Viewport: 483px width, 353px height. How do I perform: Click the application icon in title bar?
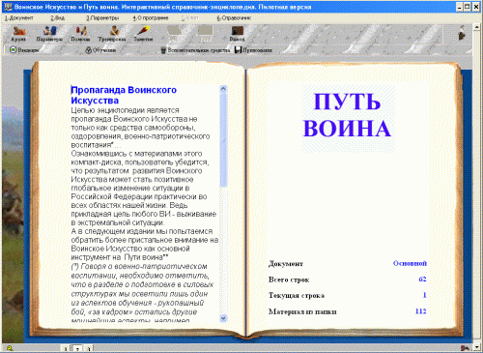(x=8, y=7)
